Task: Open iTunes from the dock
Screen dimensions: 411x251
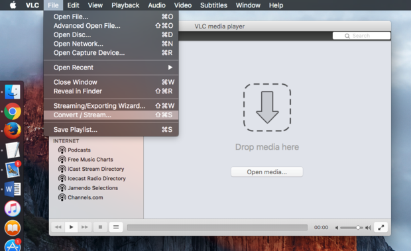Action: (x=13, y=209)
